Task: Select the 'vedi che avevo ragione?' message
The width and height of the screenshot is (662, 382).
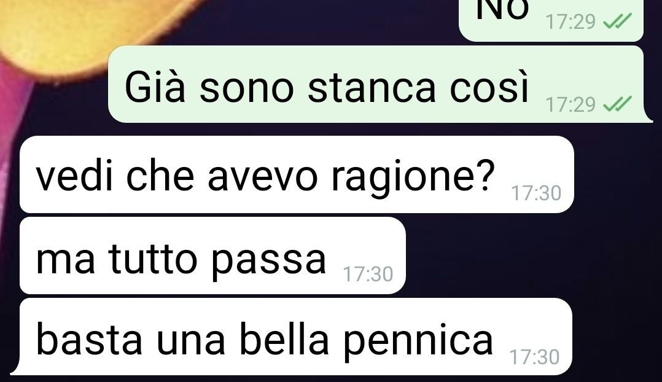Action: point(297,174)
